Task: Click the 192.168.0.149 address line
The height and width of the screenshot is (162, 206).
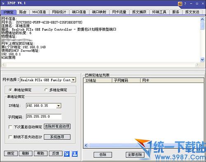Action: click(23, 47)
